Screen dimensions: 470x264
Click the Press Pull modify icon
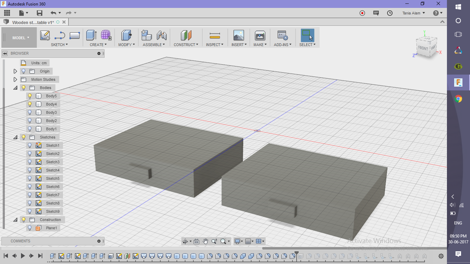pos(127,35)
